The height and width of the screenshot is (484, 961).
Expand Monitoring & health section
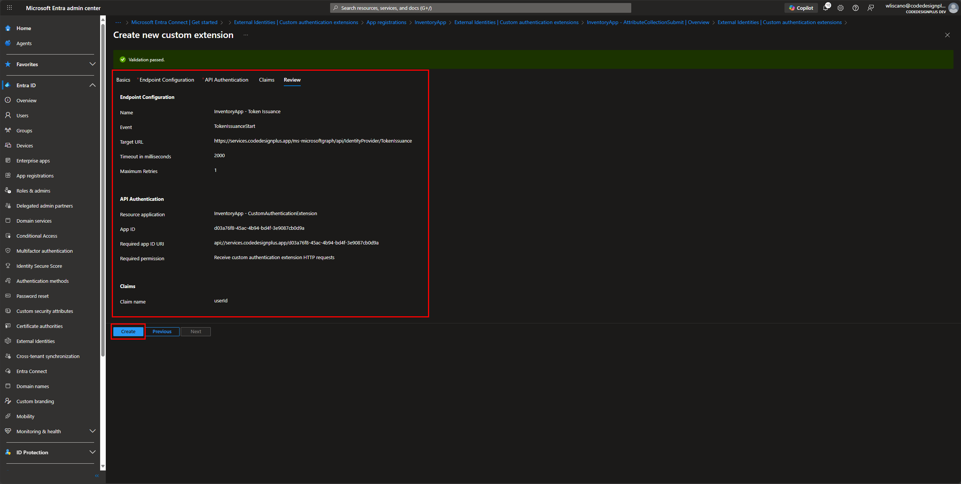pos(92,431)
